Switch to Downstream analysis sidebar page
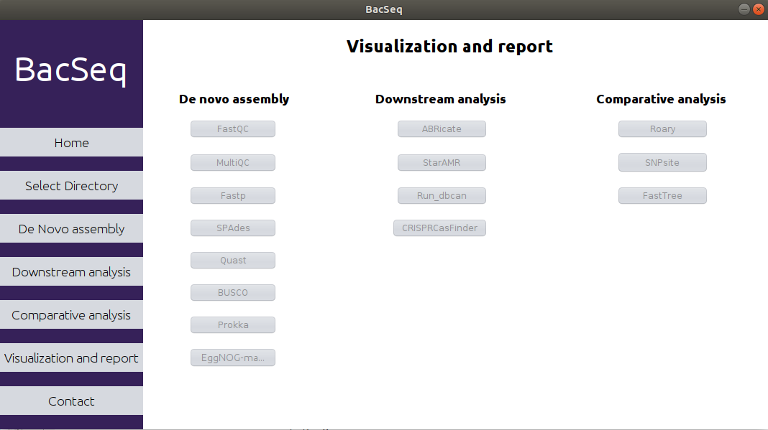 pos(71,271)
